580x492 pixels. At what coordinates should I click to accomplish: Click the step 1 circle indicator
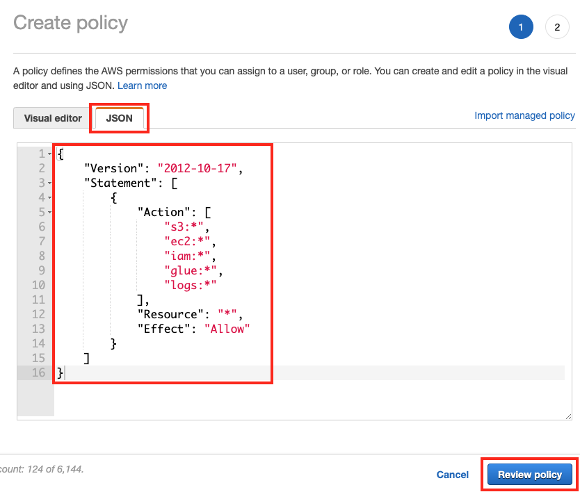521,28
